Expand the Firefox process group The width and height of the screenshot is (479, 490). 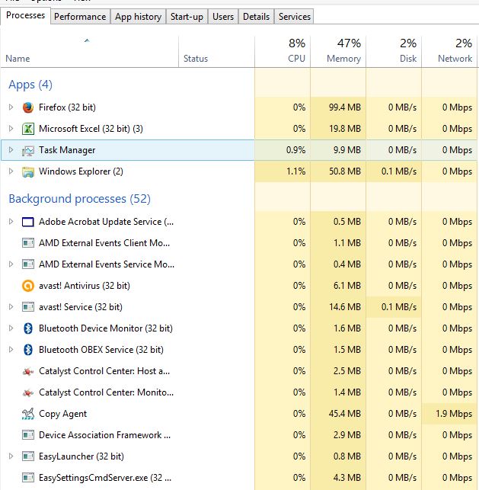[x=11, y=107]
